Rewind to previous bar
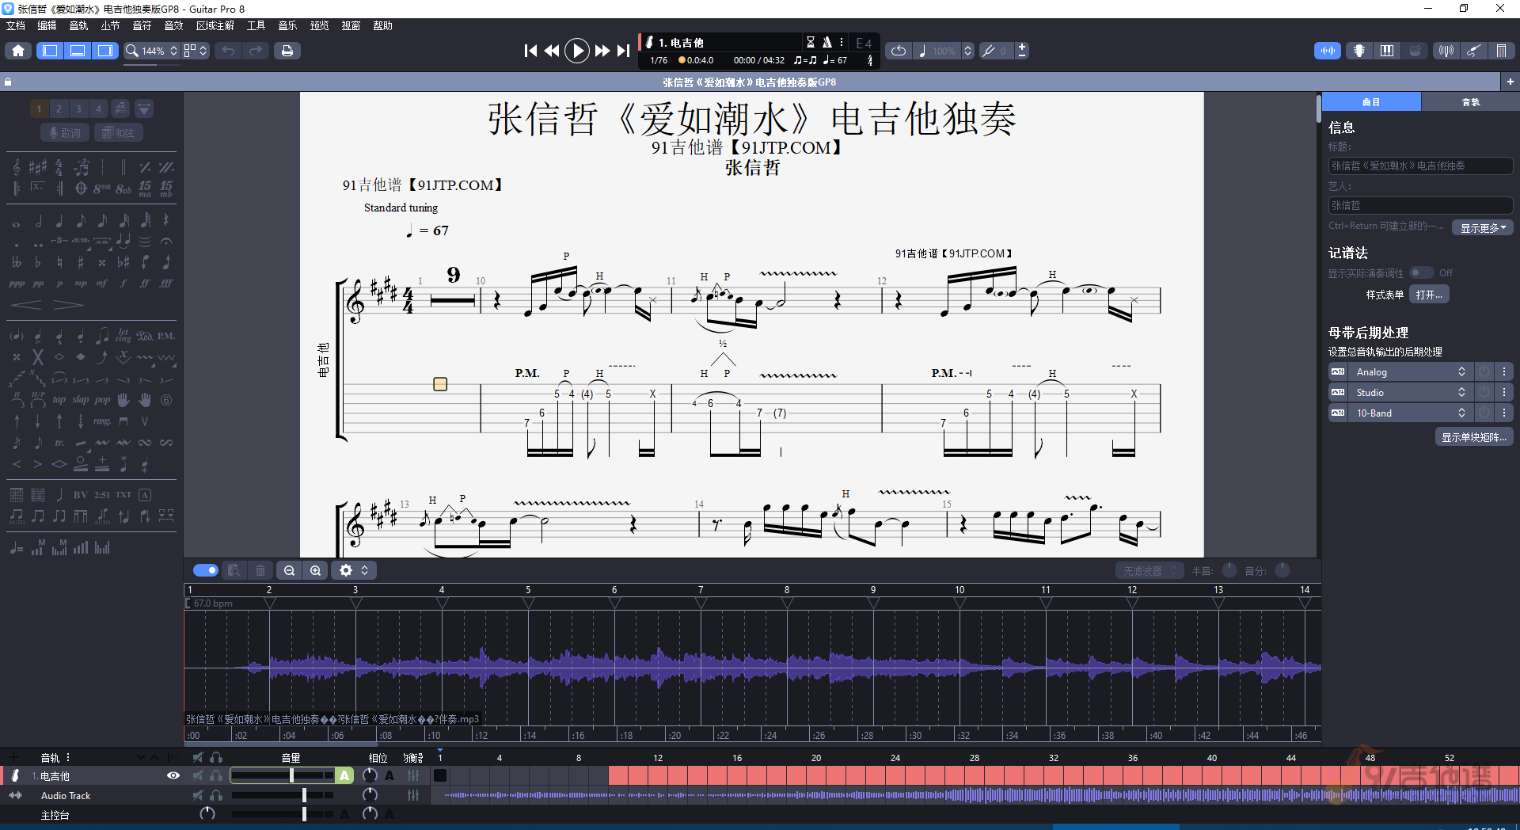 [552, 51]
